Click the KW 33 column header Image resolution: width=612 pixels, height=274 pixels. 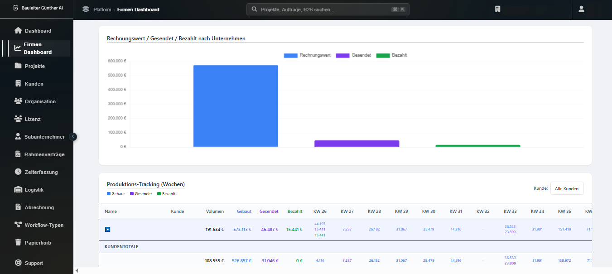510,212
